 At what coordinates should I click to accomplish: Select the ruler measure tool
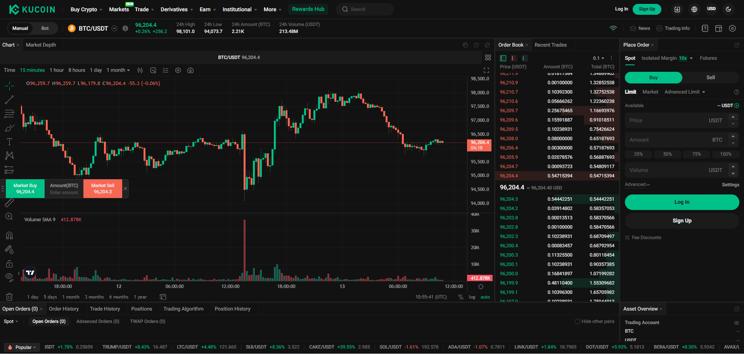9,203
